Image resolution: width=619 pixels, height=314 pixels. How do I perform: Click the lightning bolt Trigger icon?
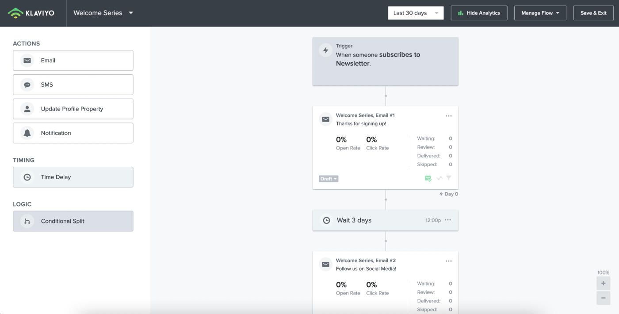click(x=326, y=50)
